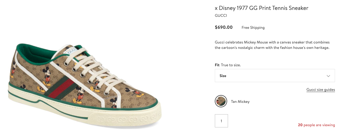341x134 pixels.
Task: Click the Fit True to size text
Action: [x=228, y=65]
